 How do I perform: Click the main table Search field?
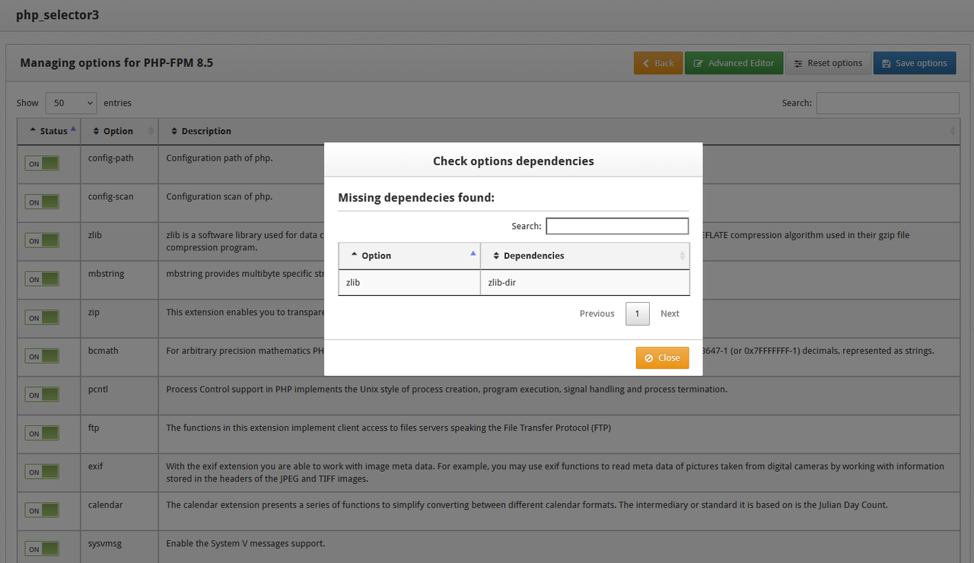coord(887,103)
